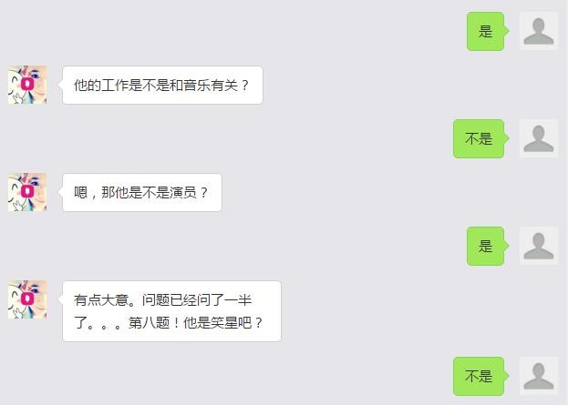
Task: Open gray avatar beside the second 是 reply
Action: (x=538, y=246)
